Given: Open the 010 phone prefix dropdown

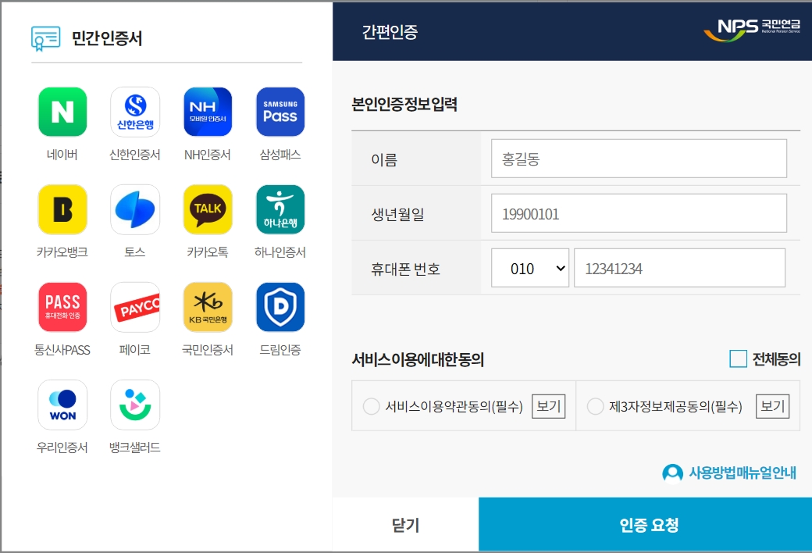Looking at the screenshot, I should tap(530, 268).
